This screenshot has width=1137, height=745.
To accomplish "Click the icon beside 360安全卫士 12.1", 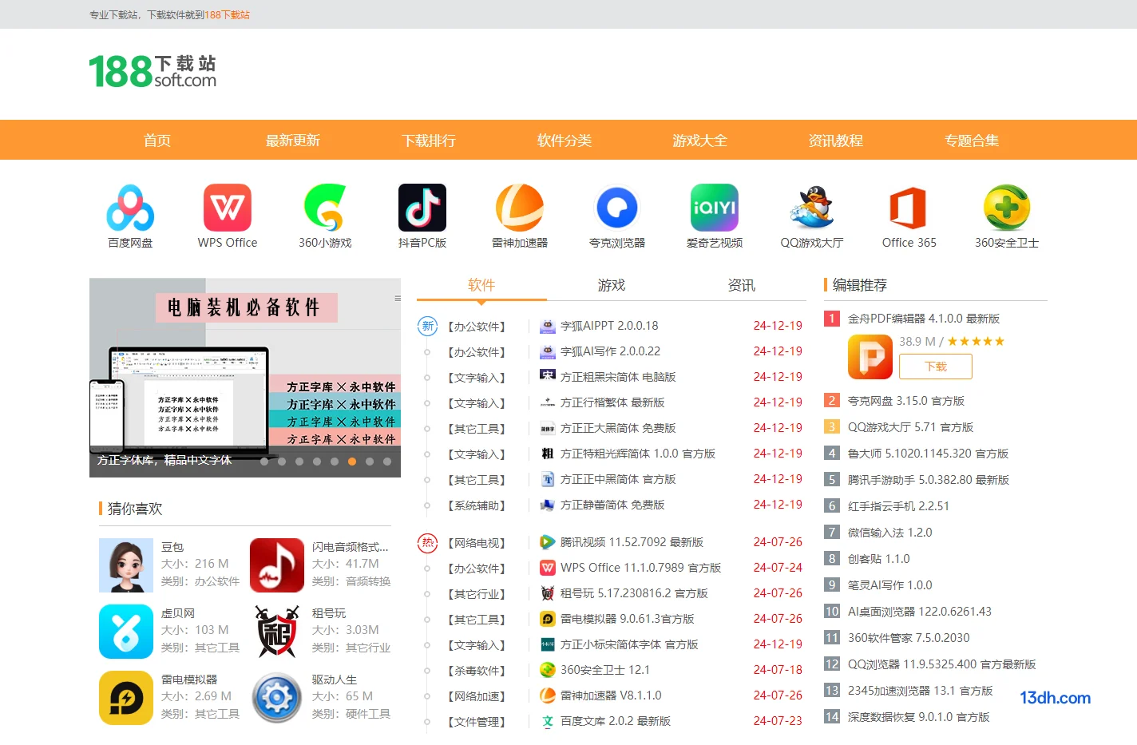I will click(548, 670).
